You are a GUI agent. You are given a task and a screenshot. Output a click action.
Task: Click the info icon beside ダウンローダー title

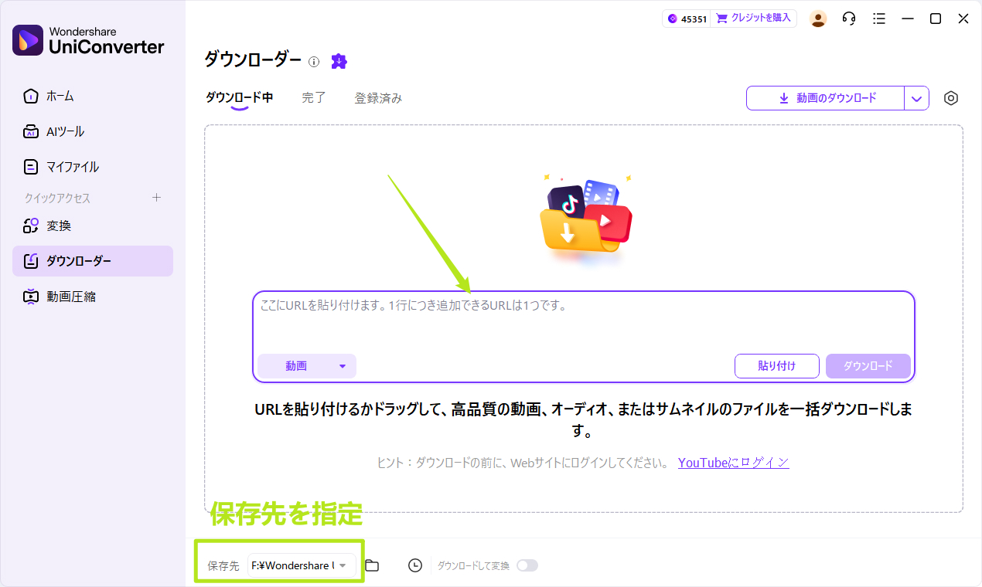point(313,62)
